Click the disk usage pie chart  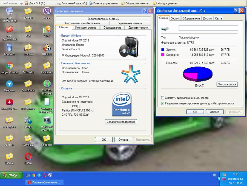(x=198, y=74)
